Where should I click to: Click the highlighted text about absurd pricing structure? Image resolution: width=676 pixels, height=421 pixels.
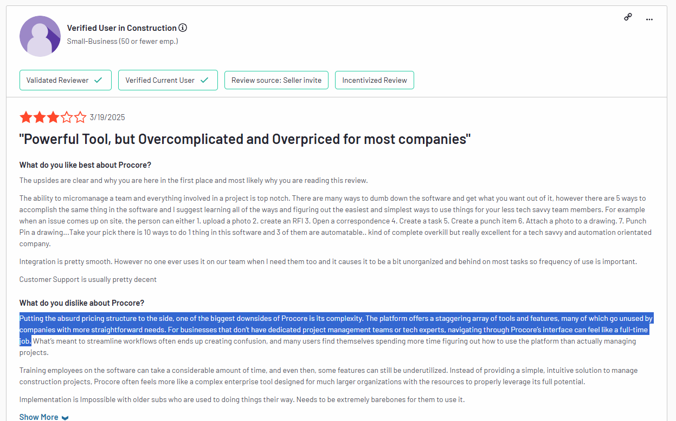(x=336, y=330)
